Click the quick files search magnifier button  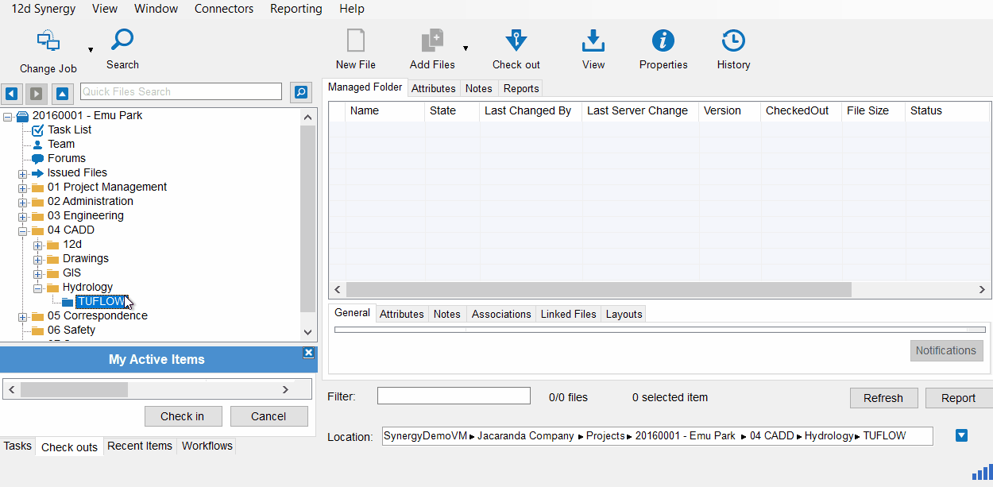301,93
